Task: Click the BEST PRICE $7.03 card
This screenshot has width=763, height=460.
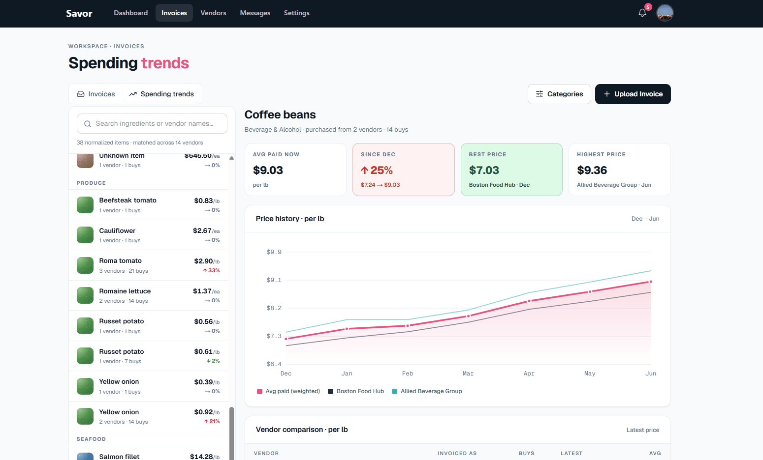Action: click(511, 170)
